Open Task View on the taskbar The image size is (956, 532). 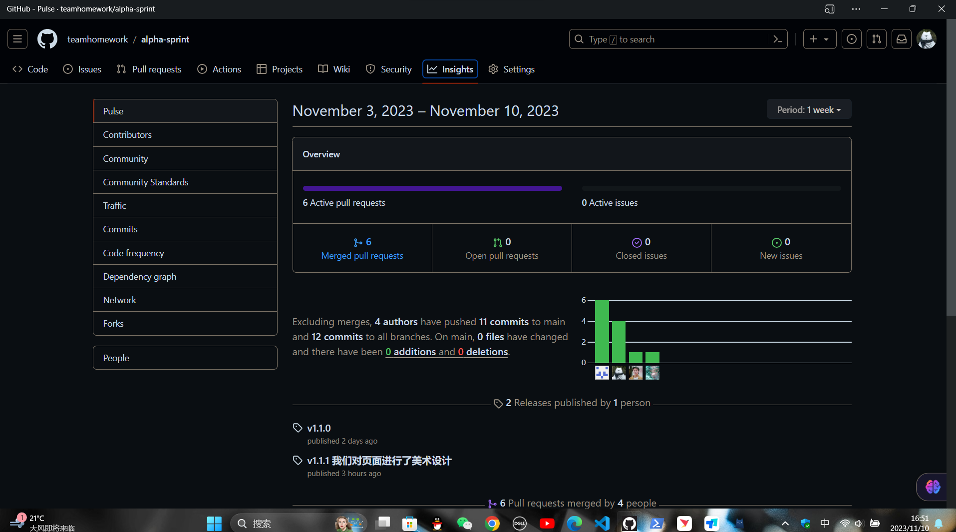(383, 523)
